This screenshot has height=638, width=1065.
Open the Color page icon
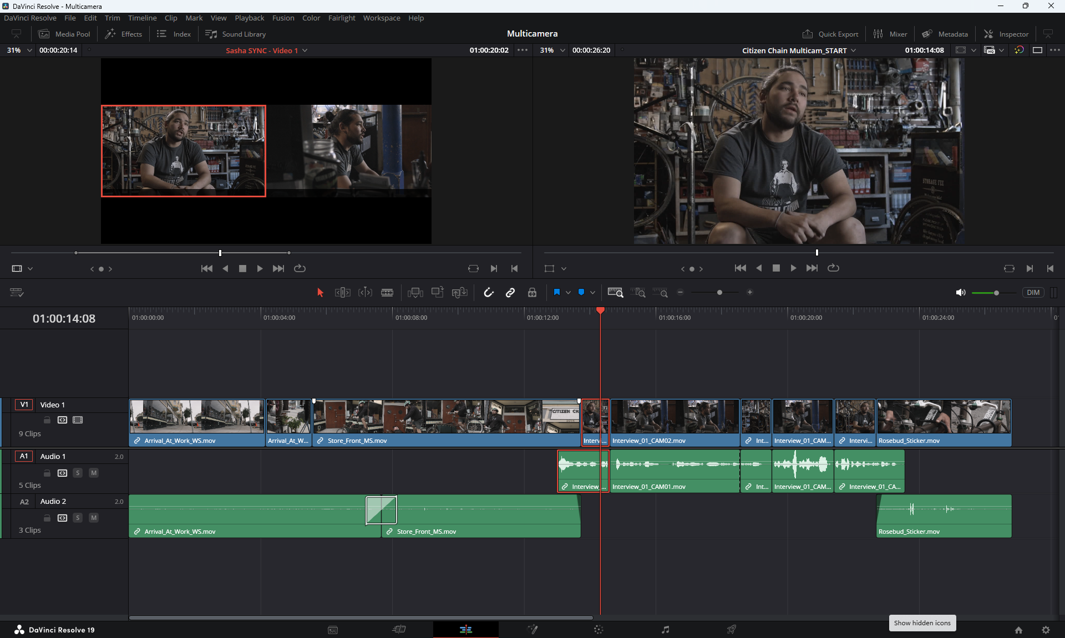click(599, 630)
